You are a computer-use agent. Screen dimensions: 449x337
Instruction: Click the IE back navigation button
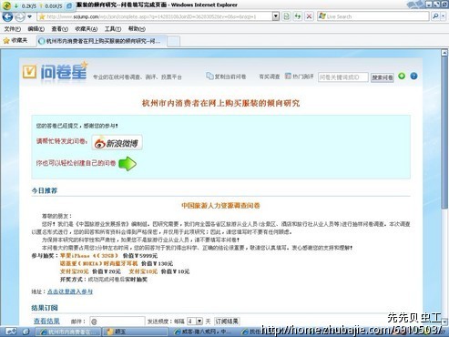tap(7, 16)
